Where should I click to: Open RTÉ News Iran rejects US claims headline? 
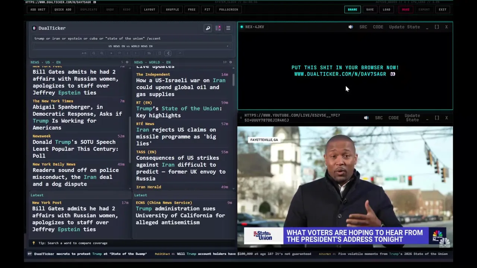[176, 137]
